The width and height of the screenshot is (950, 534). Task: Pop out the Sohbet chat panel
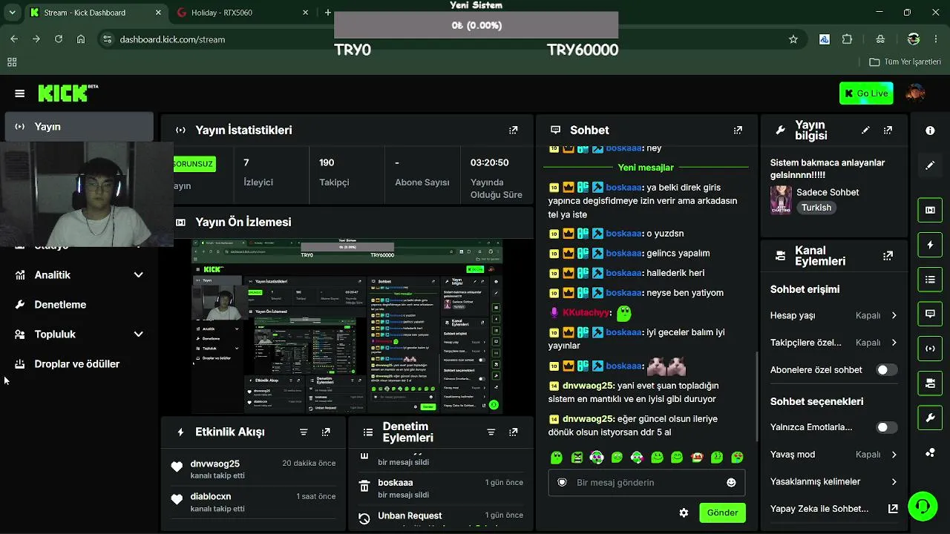[738, 130]
